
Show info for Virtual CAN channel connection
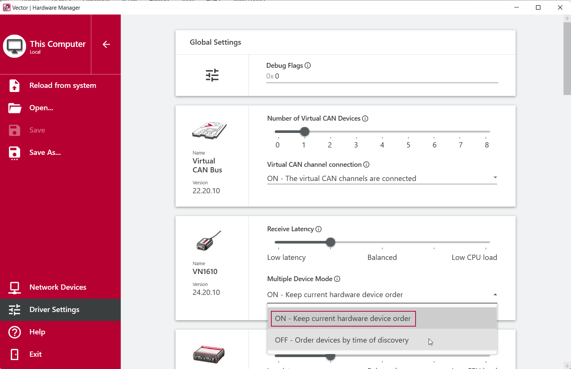tap(366, 165)
